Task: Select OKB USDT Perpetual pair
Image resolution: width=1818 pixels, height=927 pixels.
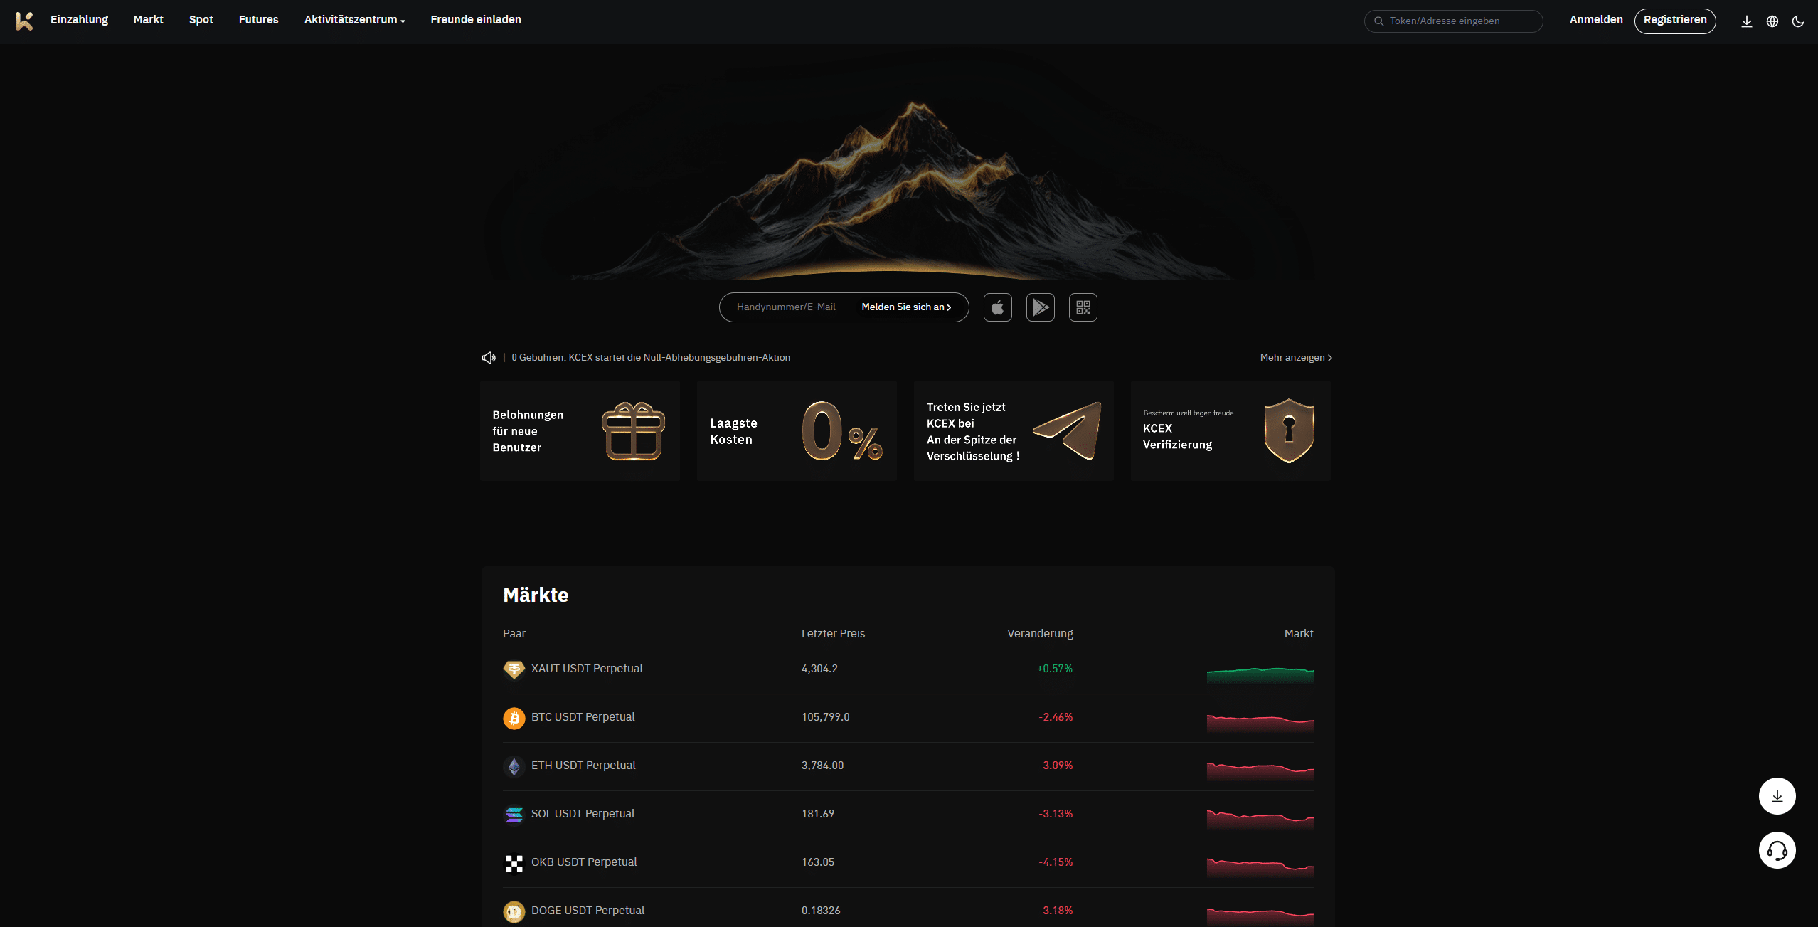Action: coord(584,862)
